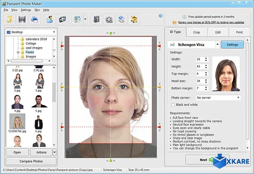Open the order cart icon in the toolbar

click(134, 19)
